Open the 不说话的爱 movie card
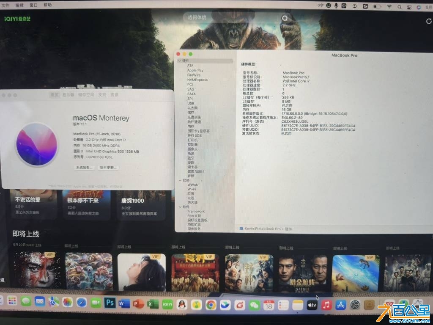The image size is (433, 325). (x=33, y=204)
